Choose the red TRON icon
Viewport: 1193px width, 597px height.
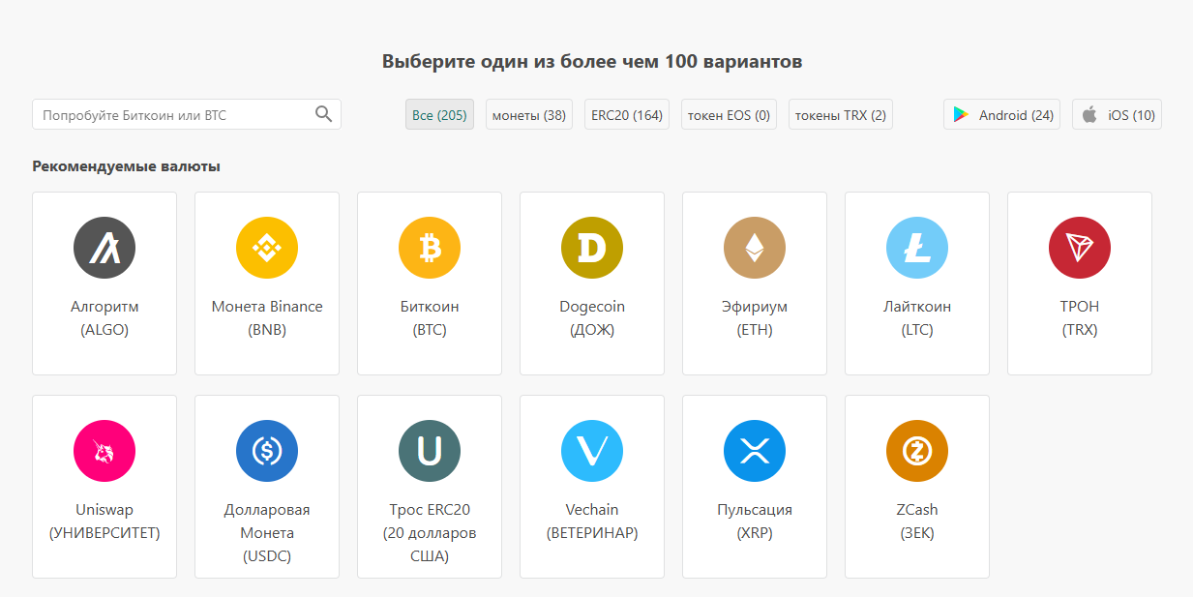click(x=1080, y=248)
